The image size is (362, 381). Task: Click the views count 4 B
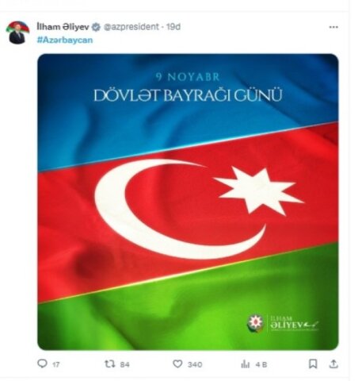point(261,364)
